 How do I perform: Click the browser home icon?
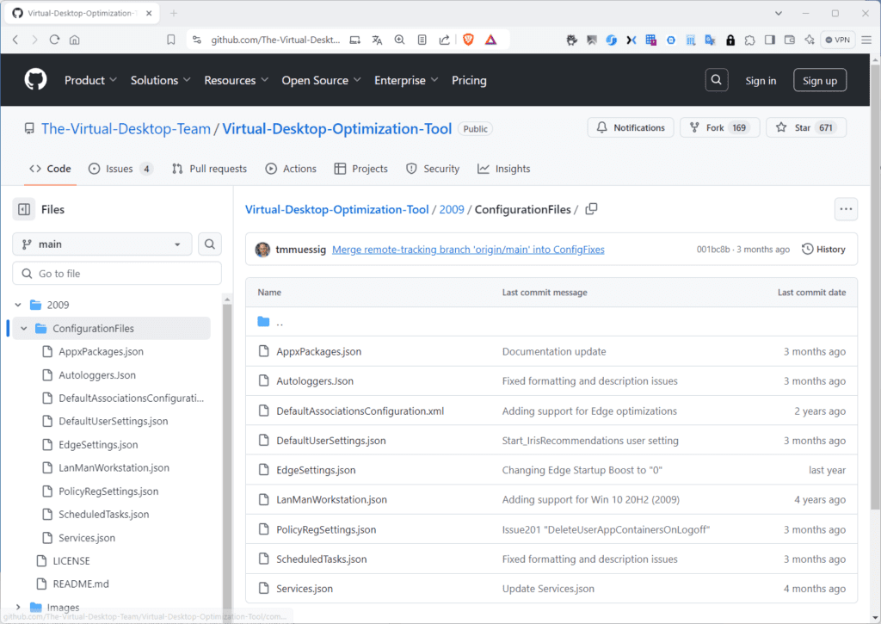point(74,40)
